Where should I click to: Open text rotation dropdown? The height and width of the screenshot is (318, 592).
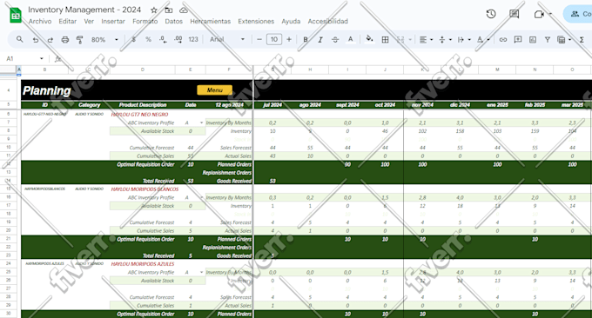tap(482, 39)
